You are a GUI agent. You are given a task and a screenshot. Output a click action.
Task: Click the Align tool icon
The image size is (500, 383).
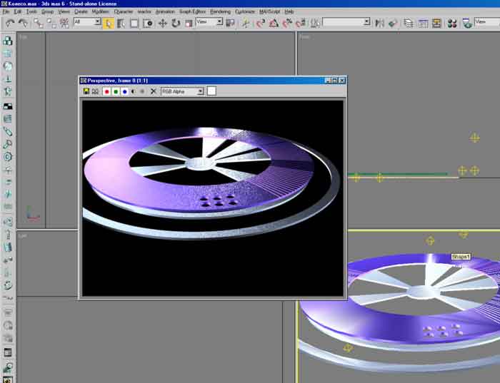pos(393,24)
